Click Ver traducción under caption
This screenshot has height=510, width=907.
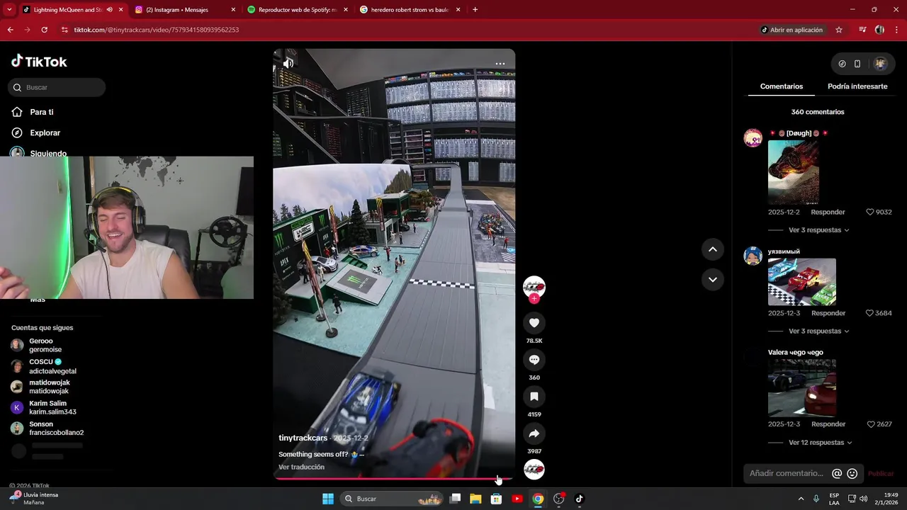tap(301, 467)
